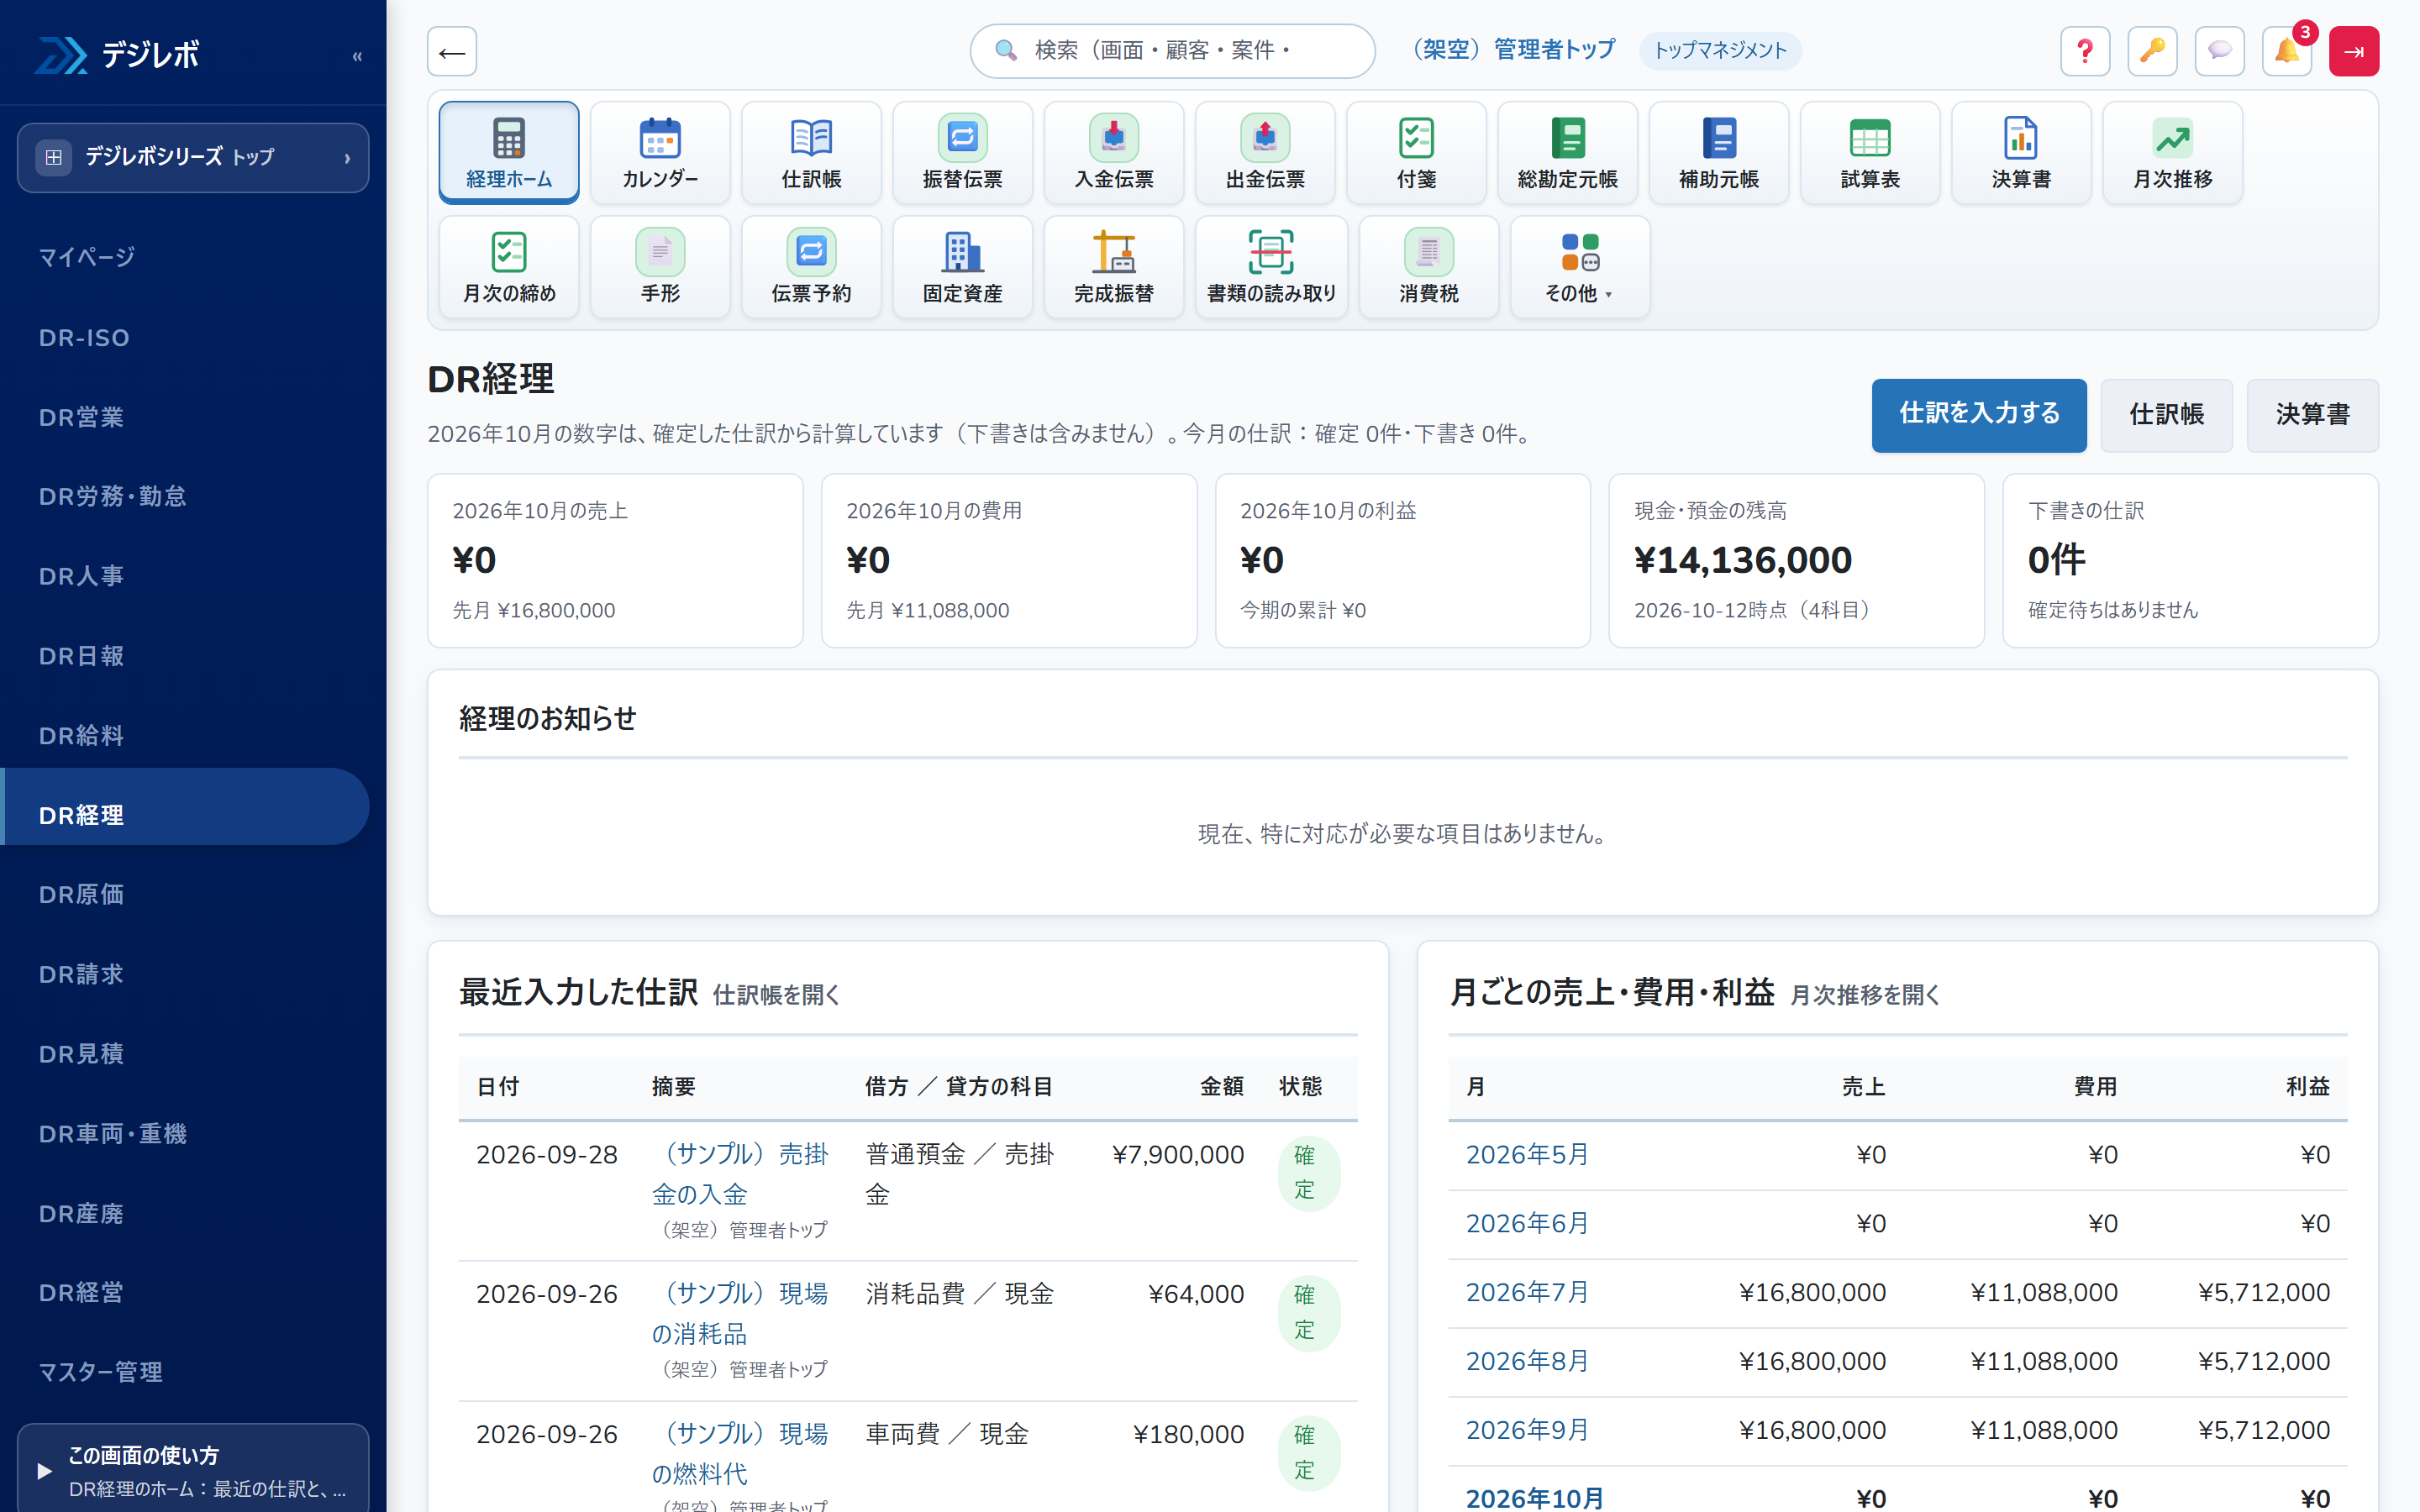Open （サンプル）売掛金の入金 journal entry

(740, 1174)
